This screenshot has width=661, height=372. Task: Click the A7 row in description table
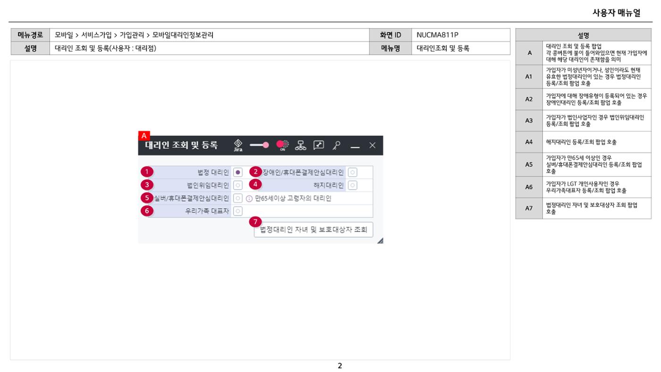coord(583,208)
